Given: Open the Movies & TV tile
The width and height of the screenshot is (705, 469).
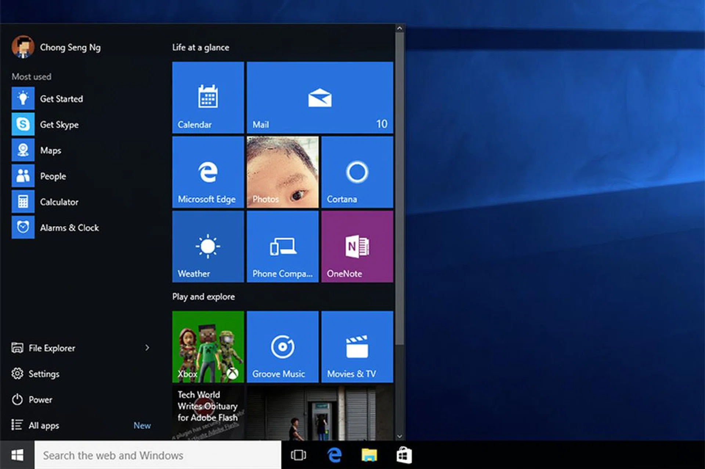Looking at the screenshot, I should pyautogui.click(x=357, y=346).
